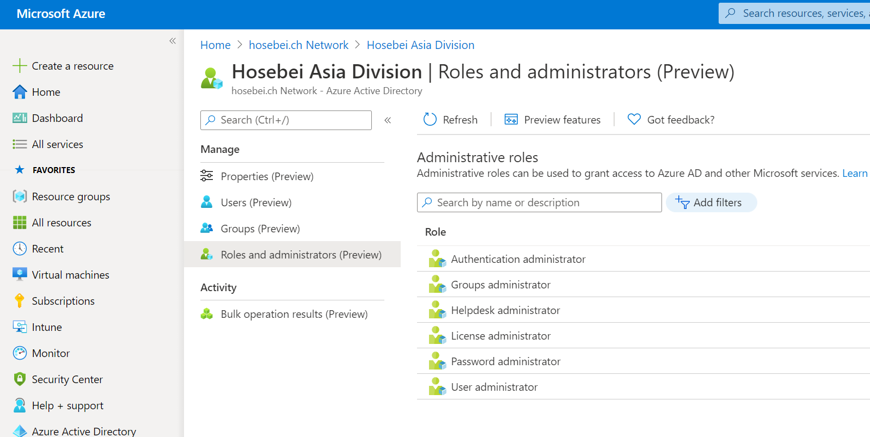870x437 pixels.
Task: Follow the Hosebei Asia Division breadcrumb
Action: 420,45
